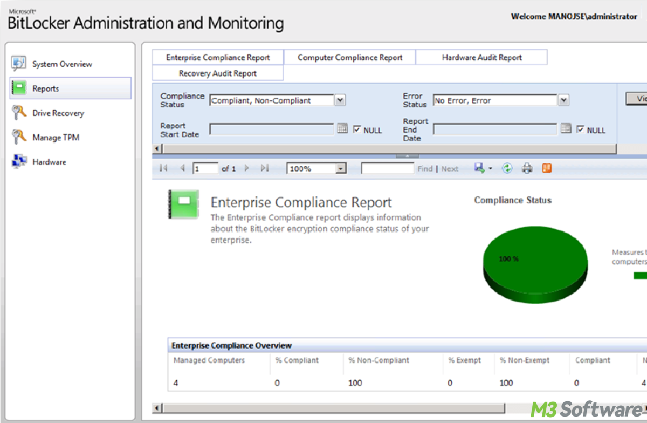This screenshot has width=647, height=423.
Task: Click the View Report button
Action: [x=637, y=99]
